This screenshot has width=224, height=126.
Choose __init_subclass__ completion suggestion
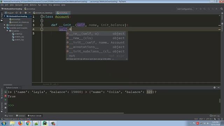click(96, 51)
